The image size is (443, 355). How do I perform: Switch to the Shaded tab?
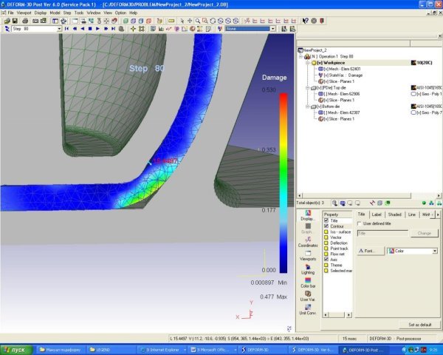pos(395,214)
